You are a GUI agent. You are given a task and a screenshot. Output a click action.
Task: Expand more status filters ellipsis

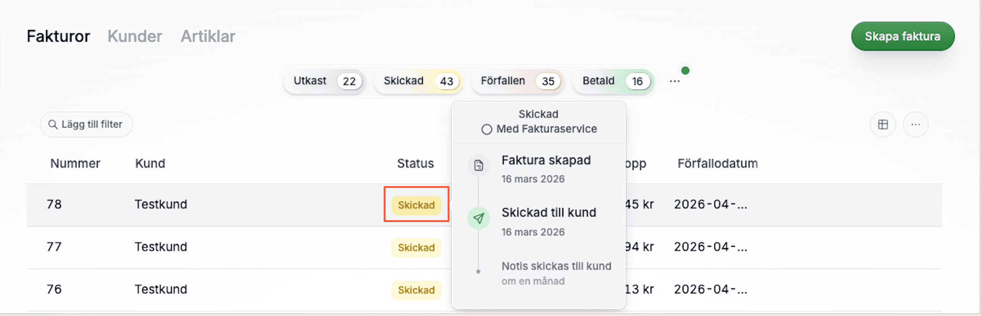[675, 81]
